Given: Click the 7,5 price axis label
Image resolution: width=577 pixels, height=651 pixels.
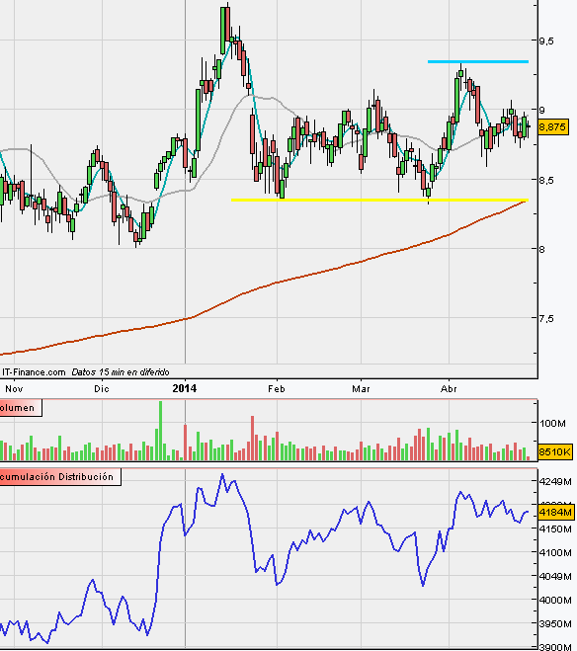Looking at the screenshot, I should click(x=546, y=318).
